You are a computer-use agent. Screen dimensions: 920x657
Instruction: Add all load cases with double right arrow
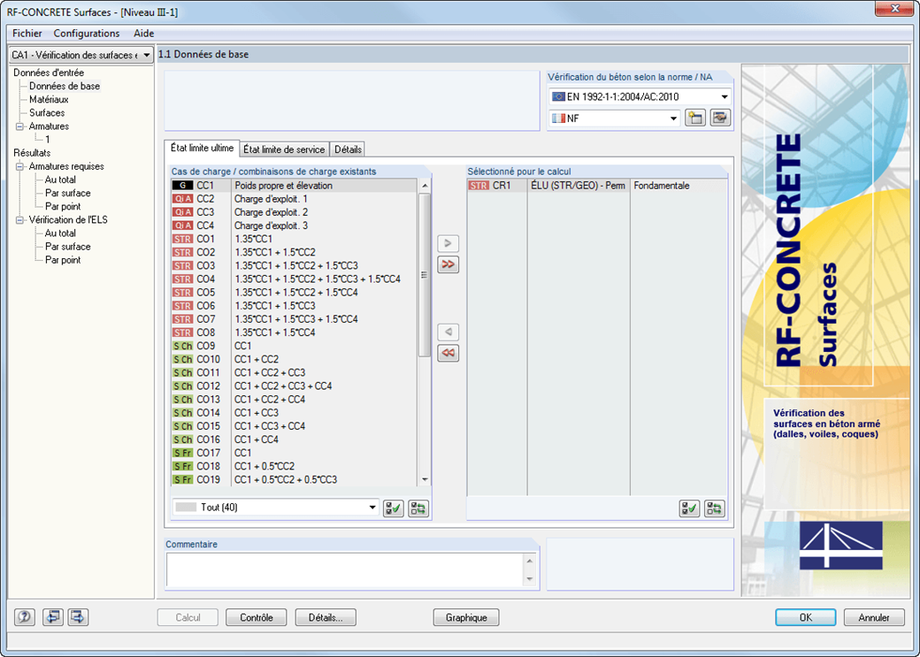click(448, 264)
